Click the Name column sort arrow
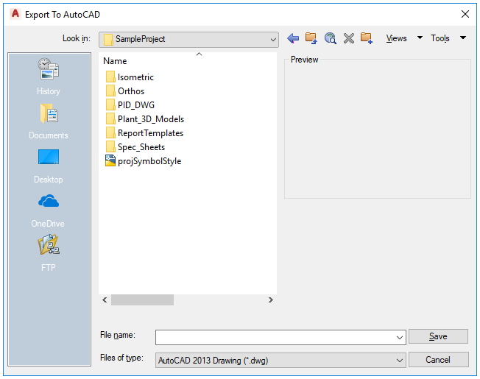 coord(199,54)
